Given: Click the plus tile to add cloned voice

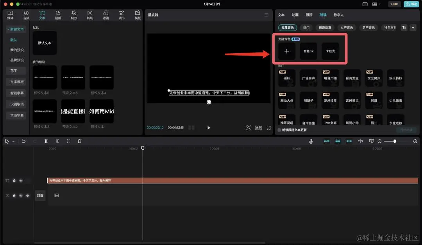Looking at the screenshot, I should tap(287, 51).
